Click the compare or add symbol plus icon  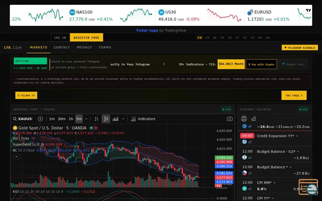(41, 119)
